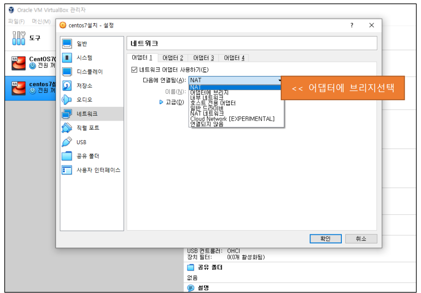The height and width of the screenshot is (293, 421).
Task: Switch to the 어댑터 3 tab
Action: coord(203,58)
